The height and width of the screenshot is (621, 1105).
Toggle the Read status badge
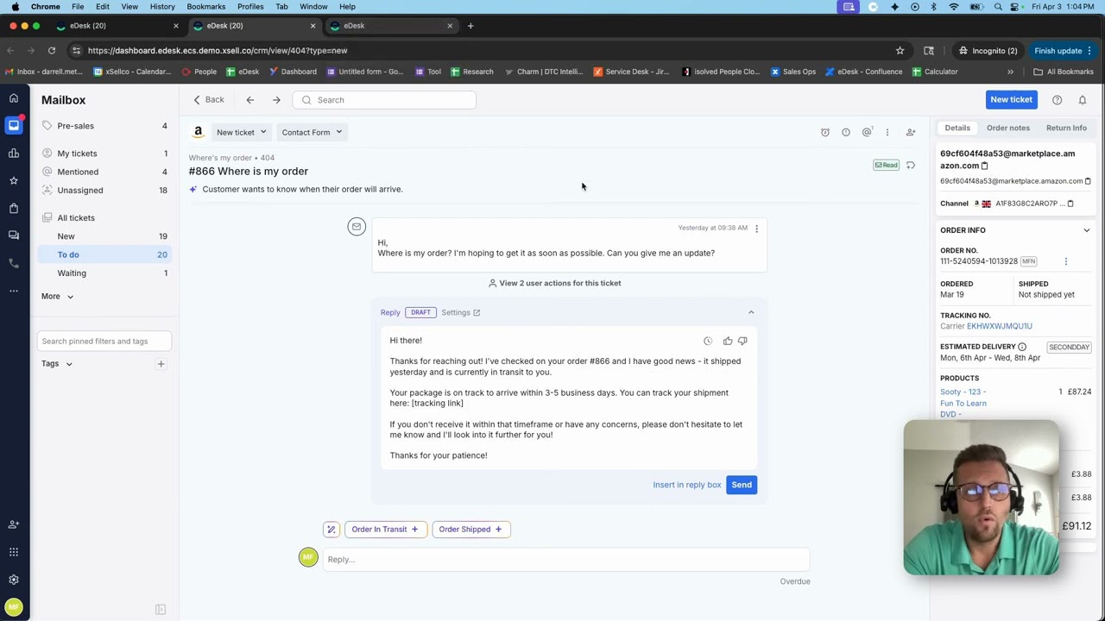pos(886,165)
